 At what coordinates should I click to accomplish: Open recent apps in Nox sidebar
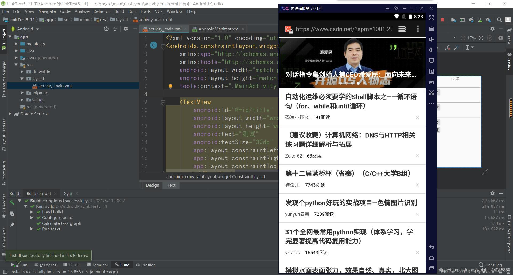click(432, 268)
